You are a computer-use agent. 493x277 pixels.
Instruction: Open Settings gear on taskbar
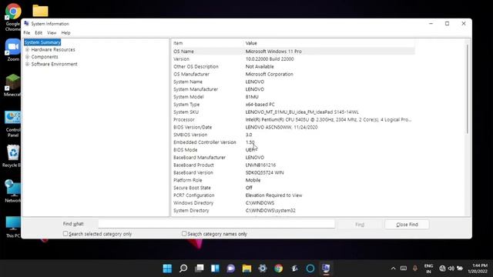click(x=263, y=269)
